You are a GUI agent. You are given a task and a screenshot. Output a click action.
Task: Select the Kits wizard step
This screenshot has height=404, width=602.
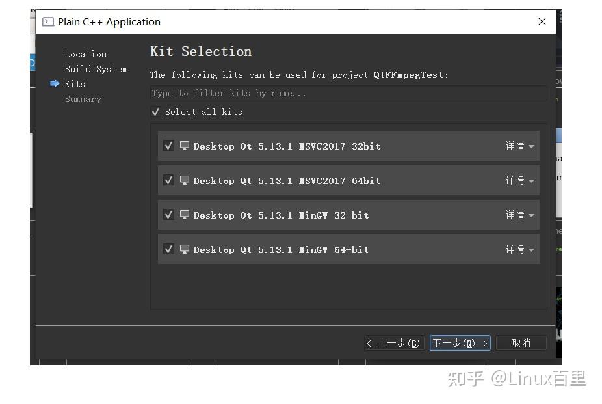point(75,84)
